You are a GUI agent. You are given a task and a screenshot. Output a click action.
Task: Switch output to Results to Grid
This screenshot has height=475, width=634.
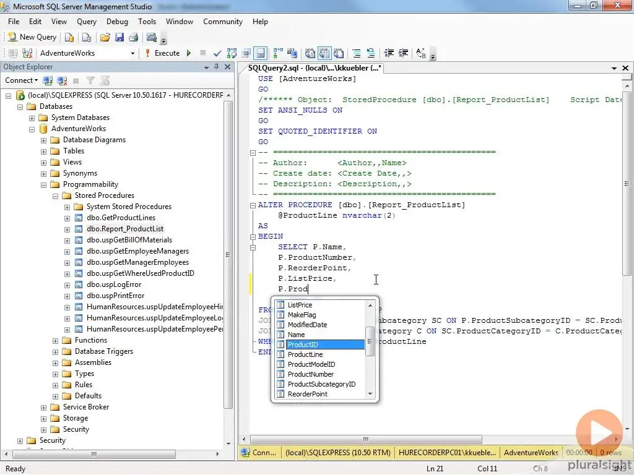[324, 53]
